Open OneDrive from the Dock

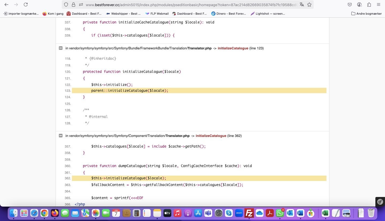coord(259,213)
